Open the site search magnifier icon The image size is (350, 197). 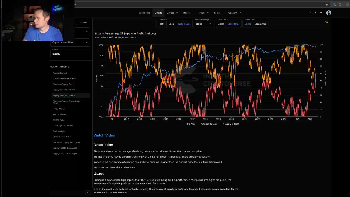[x=310, y=13]
